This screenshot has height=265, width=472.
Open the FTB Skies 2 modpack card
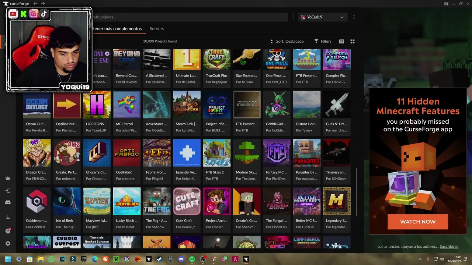(x=217, y=161)
